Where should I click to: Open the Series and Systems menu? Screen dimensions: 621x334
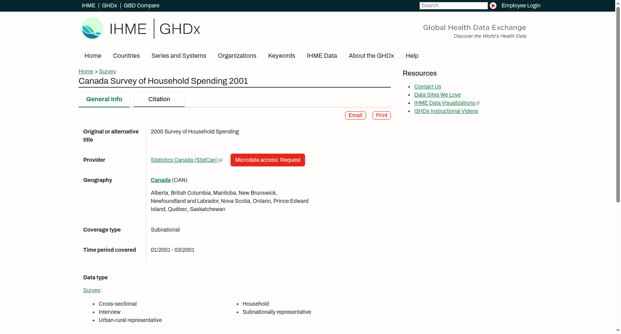(x=179, y=56)
